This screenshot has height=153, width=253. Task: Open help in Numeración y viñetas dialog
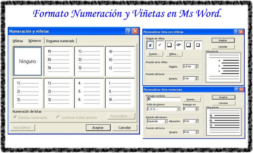(128, 31)
